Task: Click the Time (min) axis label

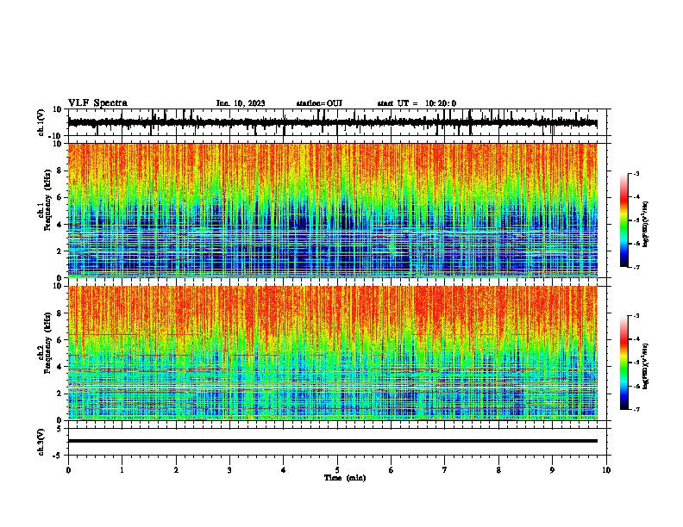Action: click(x=345, y=478)
